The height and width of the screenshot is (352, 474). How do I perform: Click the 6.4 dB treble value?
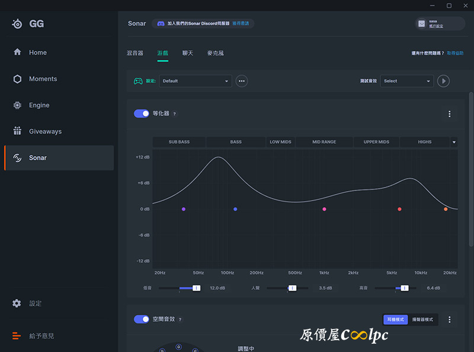pyautogui.click(x=433, y=288)
